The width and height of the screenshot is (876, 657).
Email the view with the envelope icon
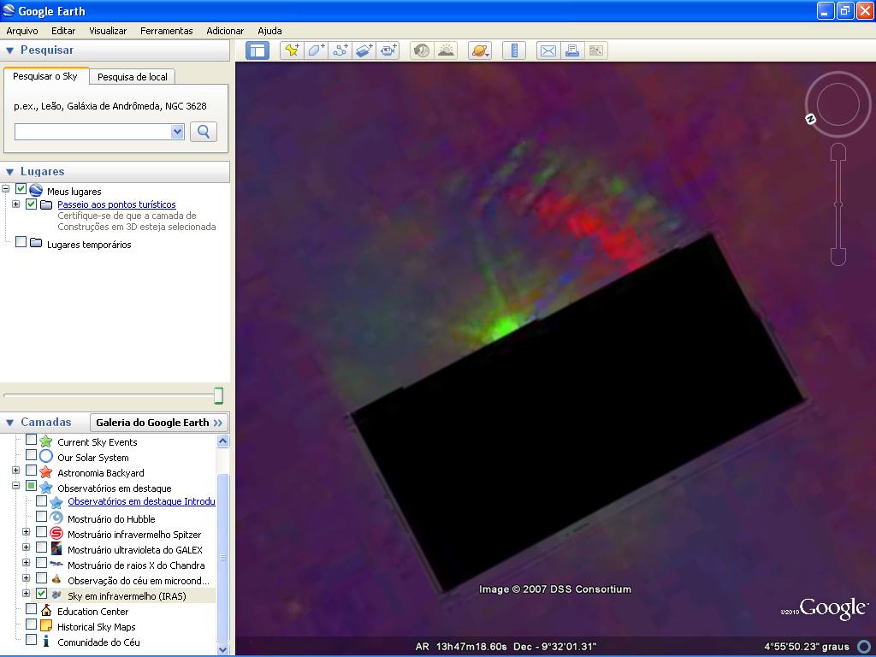tap(548, 50)
